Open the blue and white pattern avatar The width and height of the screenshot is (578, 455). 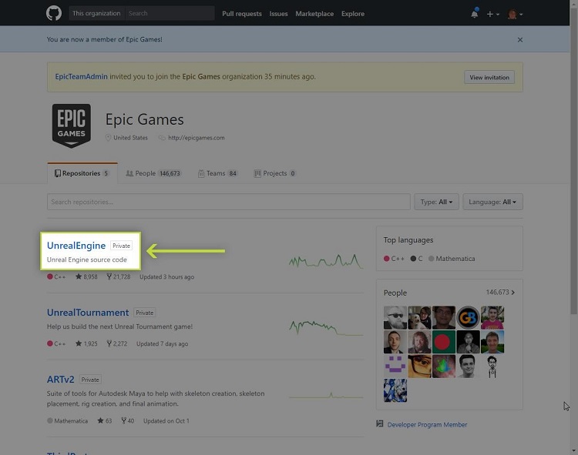395,390
